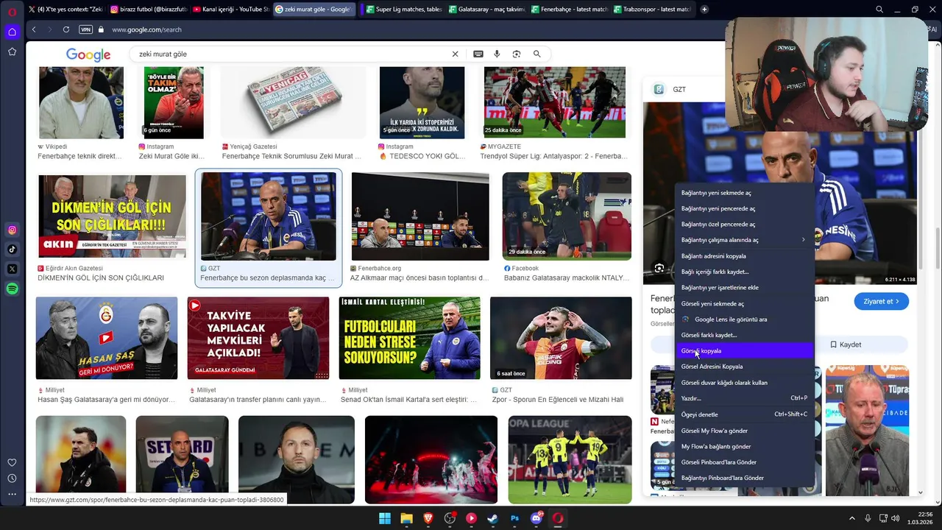
Task: Go back to the previous page
Action: [34, 29]
